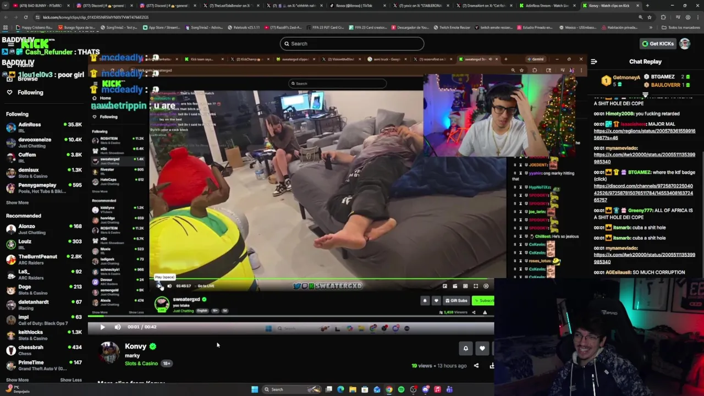Open File Explorer from taskbar
704x396 pixels.
coord(353,389)
